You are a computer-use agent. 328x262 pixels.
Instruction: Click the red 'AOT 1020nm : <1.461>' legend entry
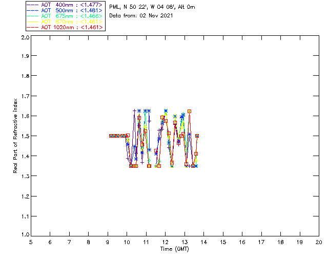[65, 27]
